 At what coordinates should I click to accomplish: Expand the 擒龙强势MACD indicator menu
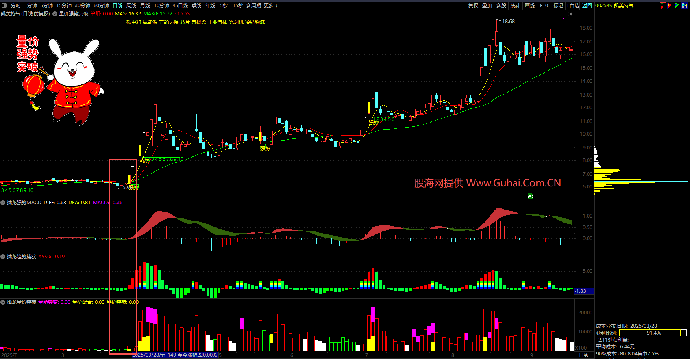[x=3, y=203]
